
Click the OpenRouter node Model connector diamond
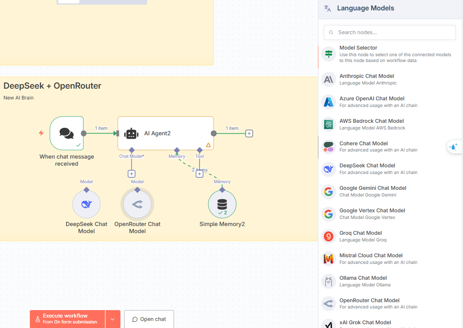coord(137,190)
